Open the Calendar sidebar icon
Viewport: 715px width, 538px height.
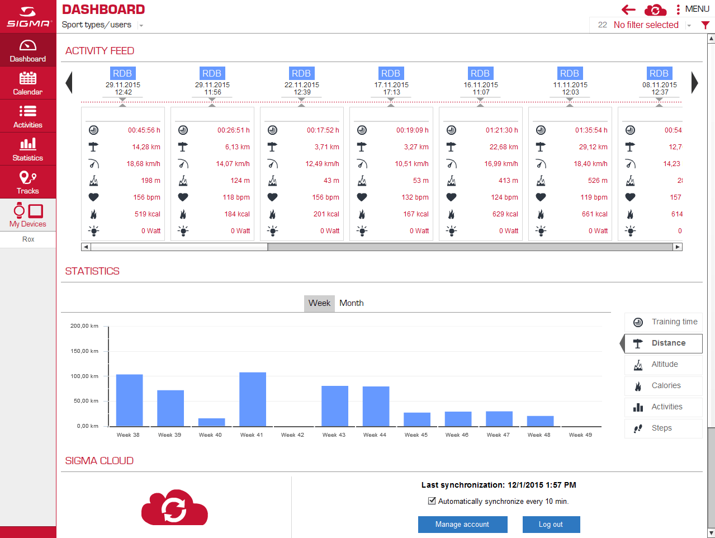(27, 83)
